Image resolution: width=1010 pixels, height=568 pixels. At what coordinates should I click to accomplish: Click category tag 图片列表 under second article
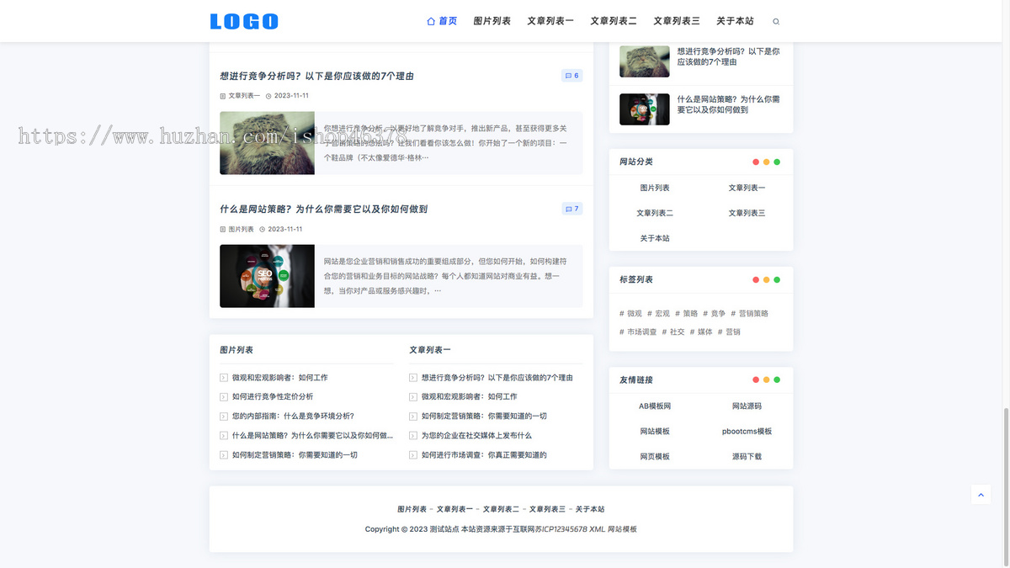(x=242, y=229)
